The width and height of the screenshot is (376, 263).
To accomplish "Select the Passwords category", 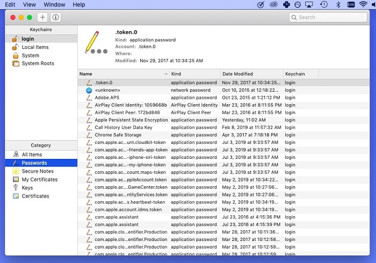I will (x=41, y=163).
